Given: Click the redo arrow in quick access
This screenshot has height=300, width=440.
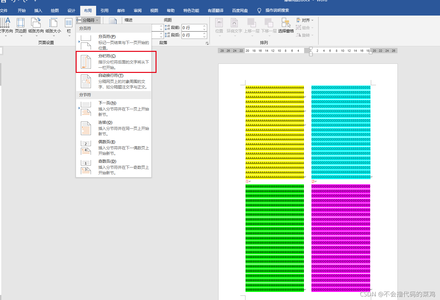Looking at the screenshot, I should [25, 1].
